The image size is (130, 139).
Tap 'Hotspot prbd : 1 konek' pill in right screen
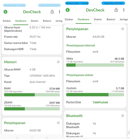(x=77, y=3)
